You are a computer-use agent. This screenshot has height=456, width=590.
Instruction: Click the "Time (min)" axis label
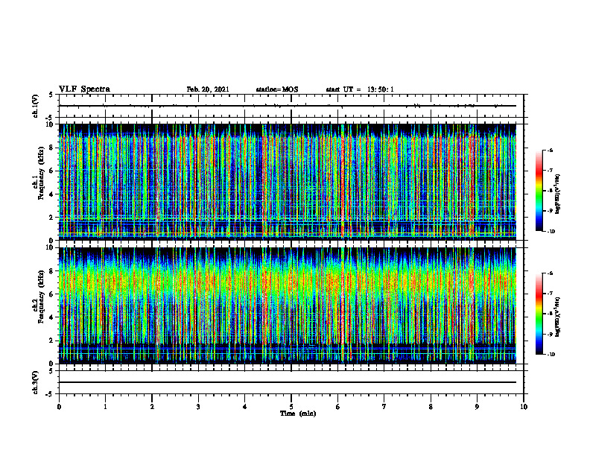tap(298, 414)
